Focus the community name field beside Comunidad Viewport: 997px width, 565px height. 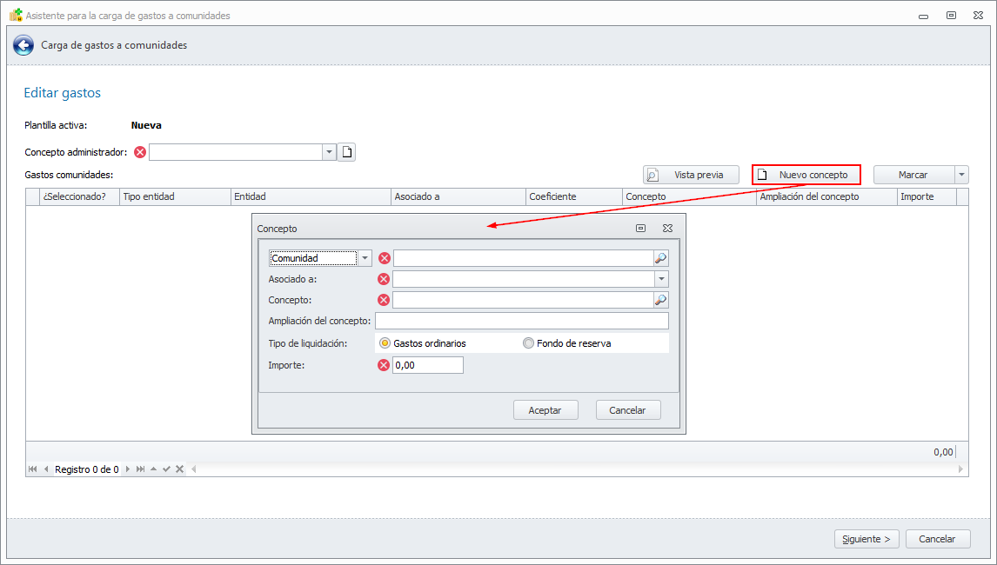524,258
